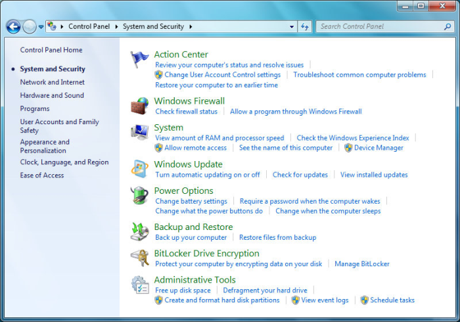Click Free up disk space

183,290
